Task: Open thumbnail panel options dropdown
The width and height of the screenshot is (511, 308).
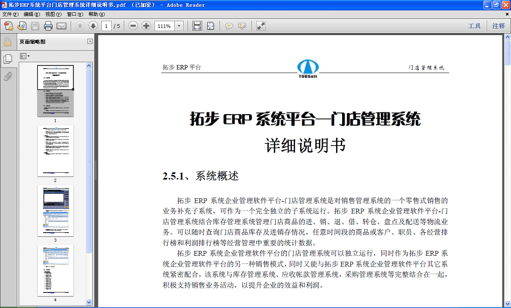Action: tap(25, 56)
